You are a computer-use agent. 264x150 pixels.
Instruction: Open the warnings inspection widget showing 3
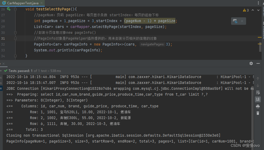coord(246,10)
